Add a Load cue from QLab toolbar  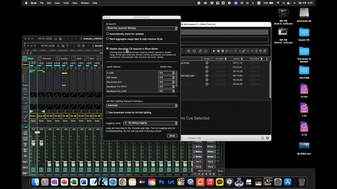coord(227,51)
